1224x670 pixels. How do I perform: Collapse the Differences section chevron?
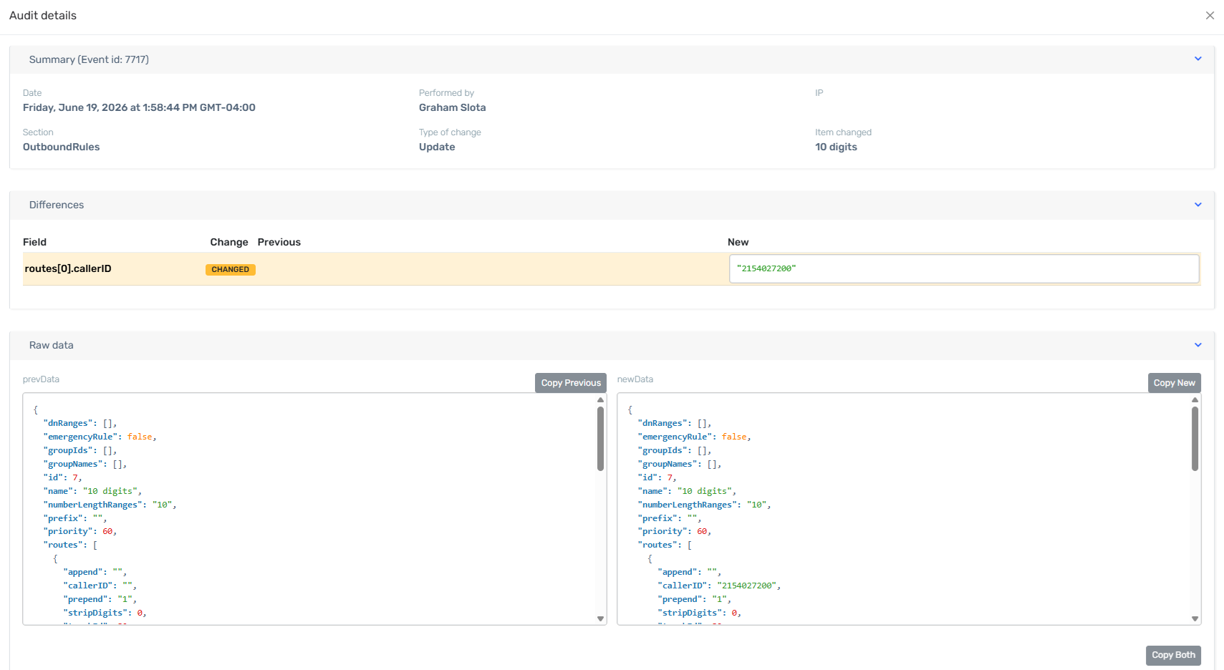click(1198, 205)
